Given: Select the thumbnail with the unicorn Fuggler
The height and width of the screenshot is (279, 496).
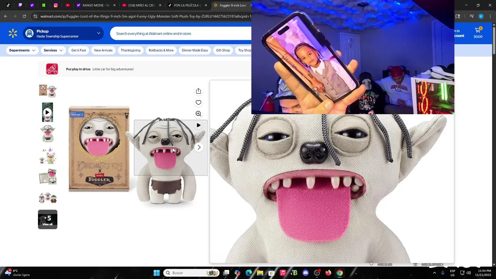Looking at the screenshot, I should [48, 155].
